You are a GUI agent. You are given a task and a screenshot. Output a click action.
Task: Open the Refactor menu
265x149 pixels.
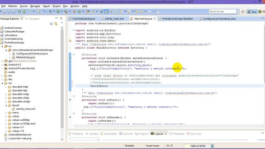tap(13, 6)
